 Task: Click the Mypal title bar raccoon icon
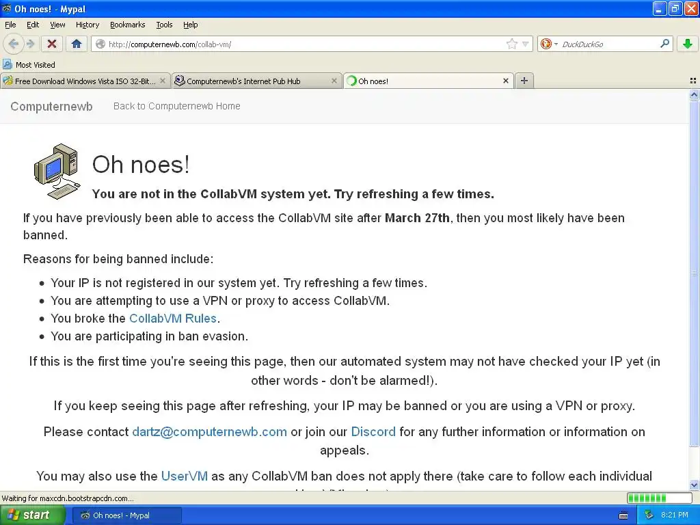[7, 8]
